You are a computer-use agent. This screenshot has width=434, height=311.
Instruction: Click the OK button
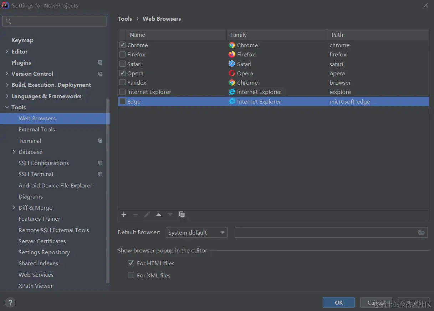pyautogui.click(x=339, y=302)
